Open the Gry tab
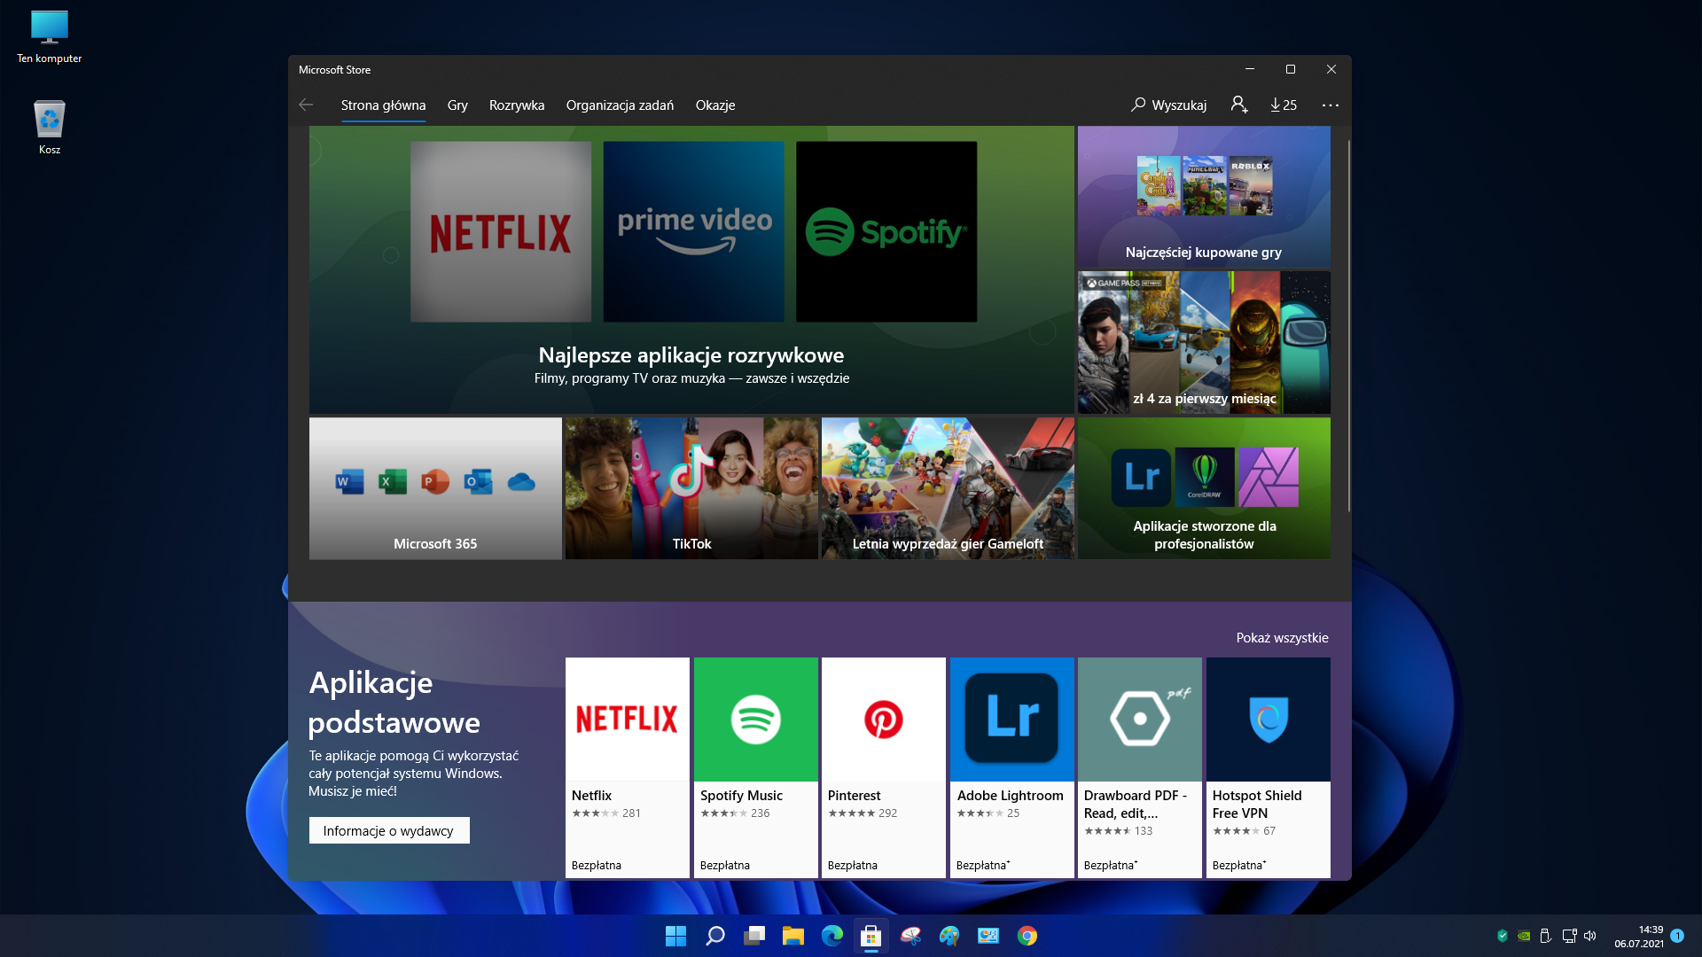The height and width of the screenshot is (957, 1702). 457,105
